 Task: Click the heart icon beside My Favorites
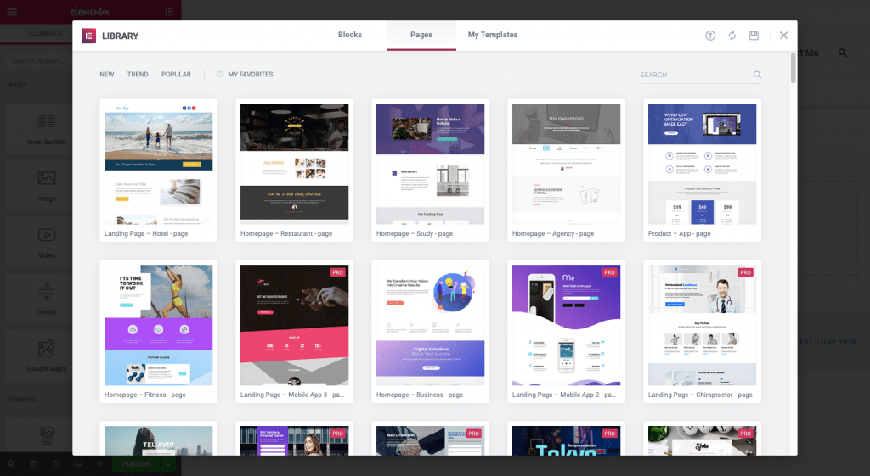click(x=220, y=75)
